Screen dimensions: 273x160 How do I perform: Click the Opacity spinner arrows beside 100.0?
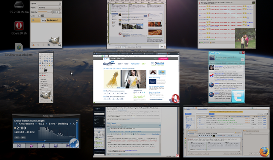(61, 12)
